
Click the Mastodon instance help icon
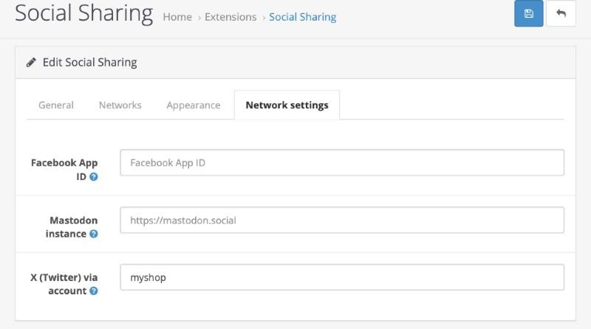[94, 234]
